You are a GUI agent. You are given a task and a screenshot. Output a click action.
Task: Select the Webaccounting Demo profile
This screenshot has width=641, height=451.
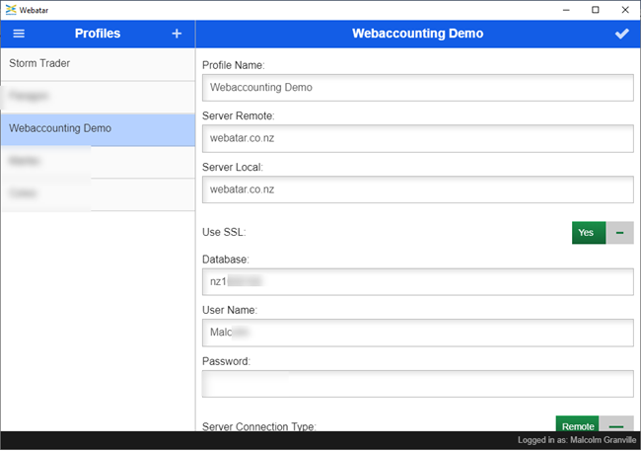click(98, 128)
